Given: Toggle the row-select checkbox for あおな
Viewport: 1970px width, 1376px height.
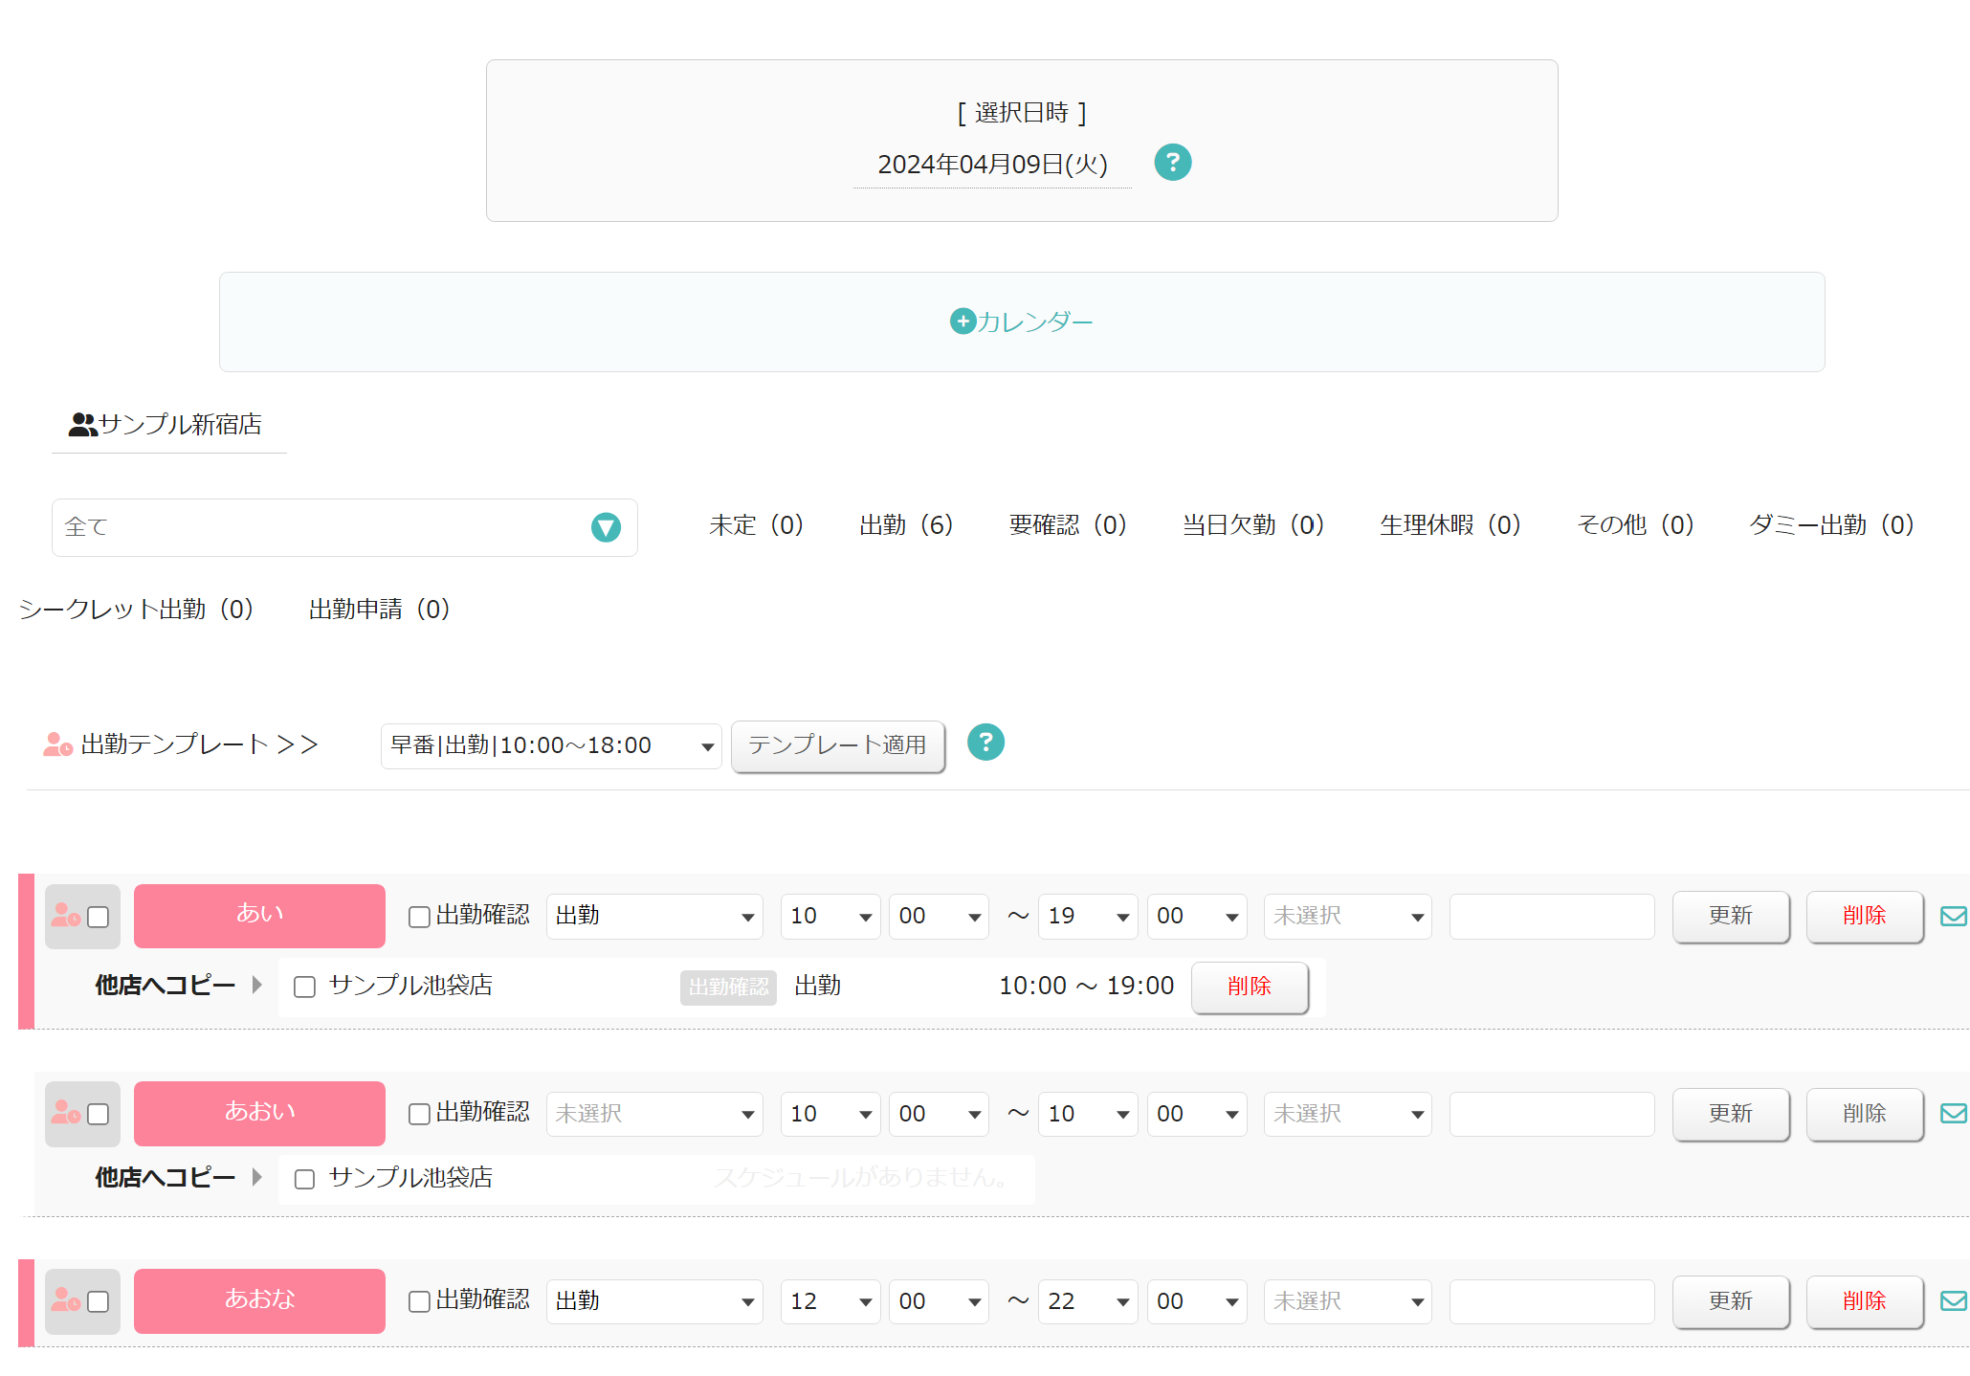Looking at the screenshot, I should 98,1302.
